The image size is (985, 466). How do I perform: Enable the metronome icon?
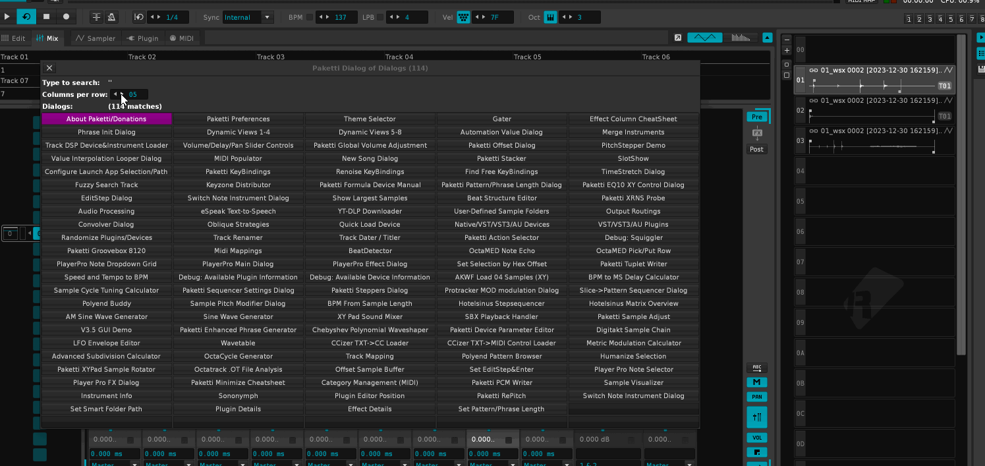coord(112,16)
